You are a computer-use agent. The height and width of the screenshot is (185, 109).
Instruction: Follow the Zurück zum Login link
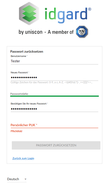point(23,158)
